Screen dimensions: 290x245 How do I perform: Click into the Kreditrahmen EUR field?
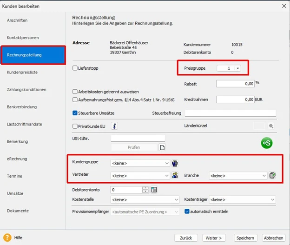click(x=235, y=99)
